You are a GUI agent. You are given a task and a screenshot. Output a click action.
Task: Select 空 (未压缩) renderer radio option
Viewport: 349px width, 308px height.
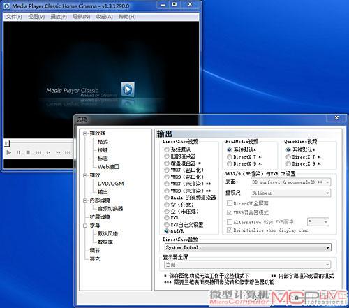(167, 212)
